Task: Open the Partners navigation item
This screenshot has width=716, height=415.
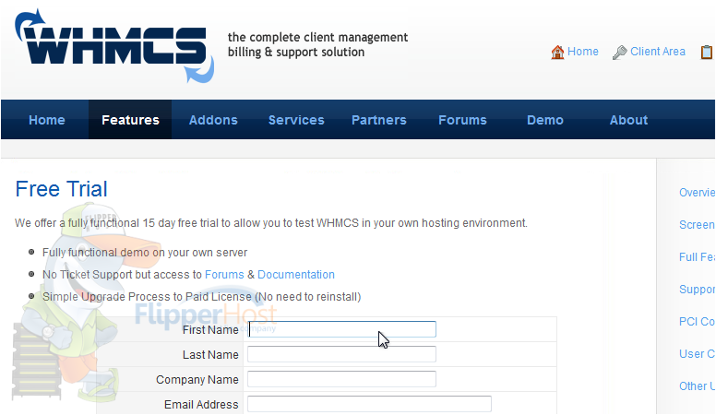Action: click(379, 120)
